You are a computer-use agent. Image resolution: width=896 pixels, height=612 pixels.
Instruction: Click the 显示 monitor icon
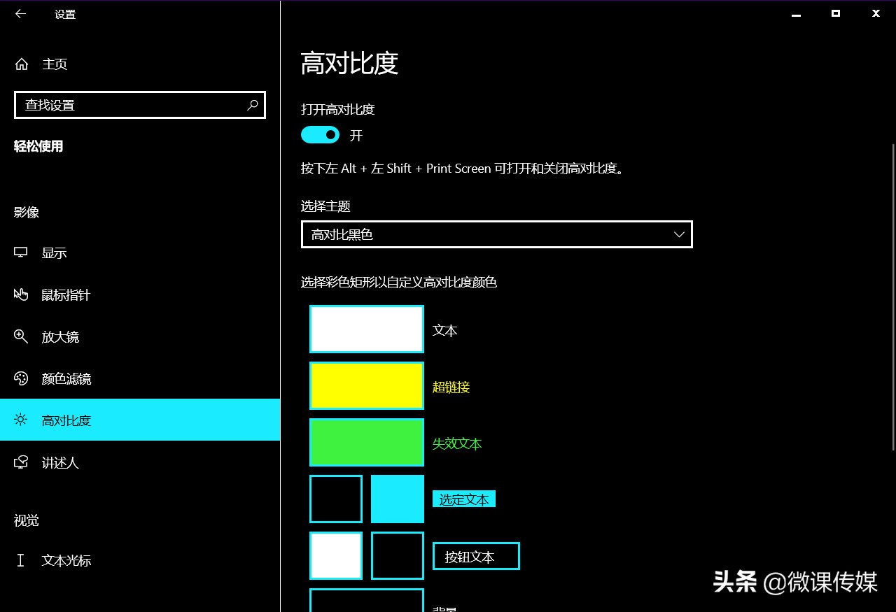point(21,252)
